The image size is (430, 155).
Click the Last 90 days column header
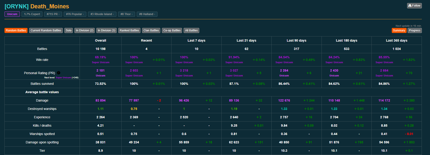[x=296, y=40]
